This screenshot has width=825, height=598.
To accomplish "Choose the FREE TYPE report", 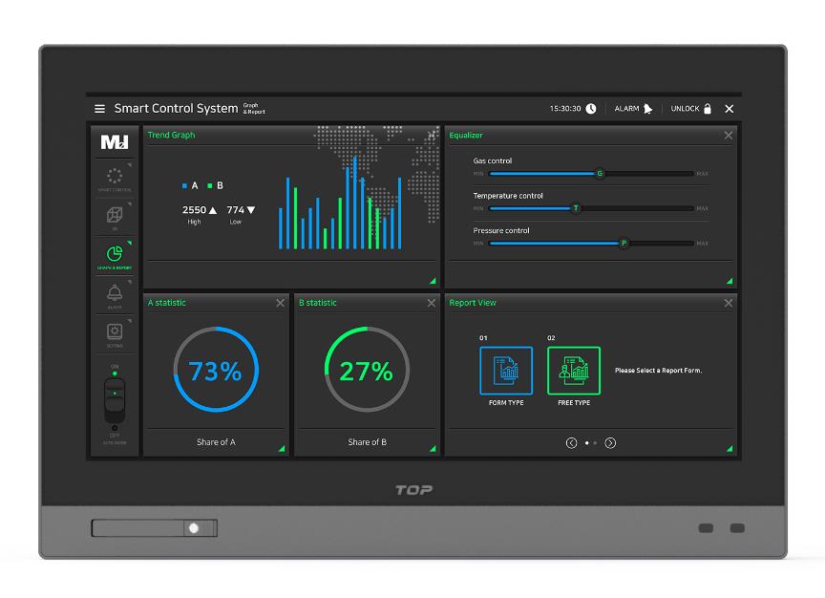I will coord(574,371).
